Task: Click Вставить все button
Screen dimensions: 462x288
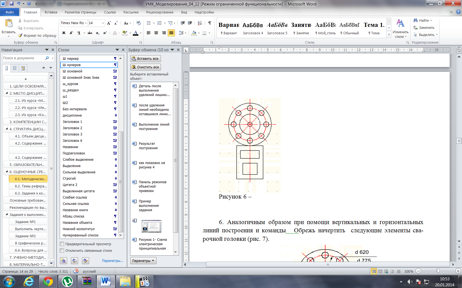Action: coord(145,59)
